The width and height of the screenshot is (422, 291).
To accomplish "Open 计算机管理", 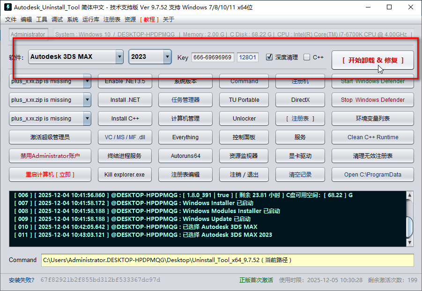I will [x=185, y=118].
